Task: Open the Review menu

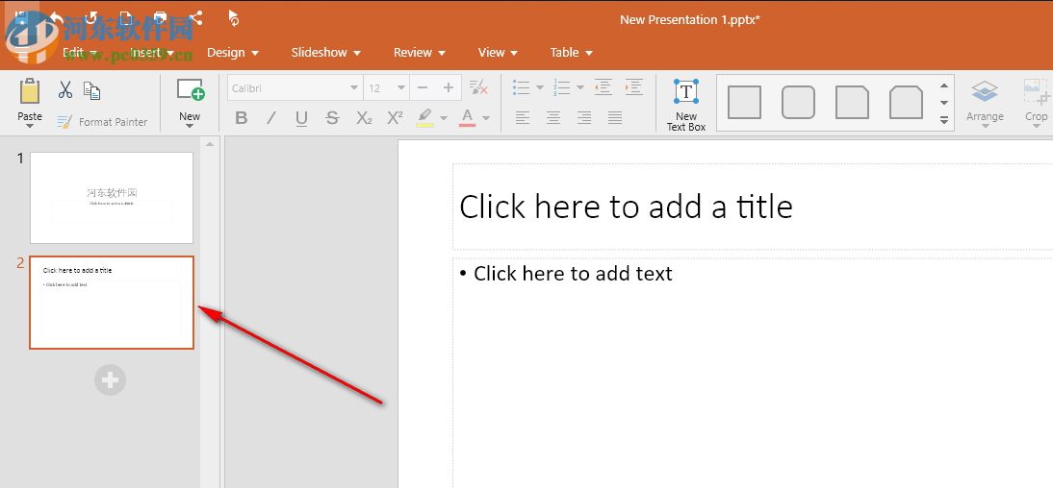Action: (420, 52)
